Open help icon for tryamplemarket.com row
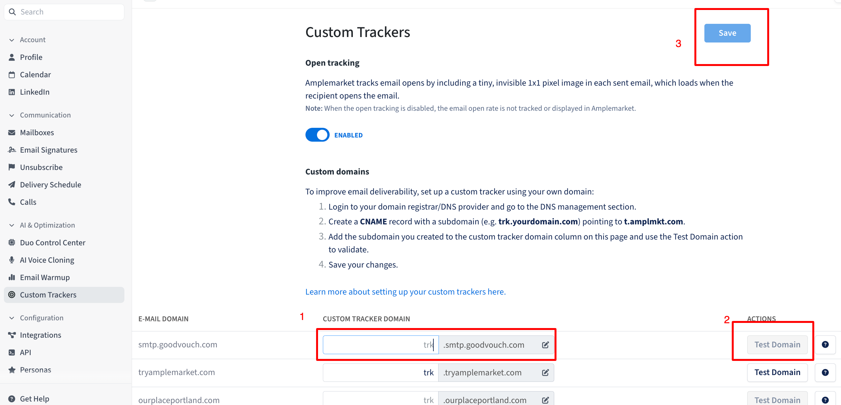The width and height of the screenshot is (841, 405). tap(825, 372)
